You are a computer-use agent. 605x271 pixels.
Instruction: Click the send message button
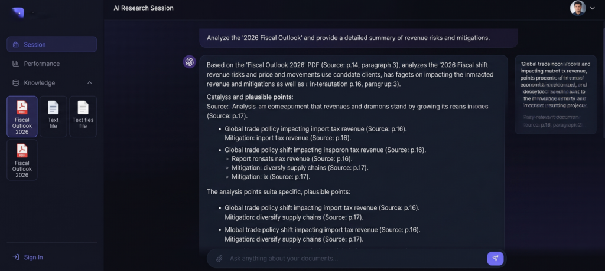[x=495, y=258]
